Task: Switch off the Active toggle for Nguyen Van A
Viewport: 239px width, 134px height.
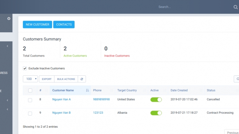Action: click(156, 100)
